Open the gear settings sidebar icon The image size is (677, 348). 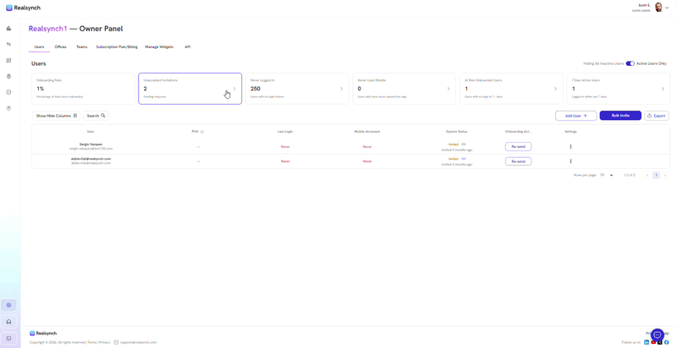click(x=8, y=305)
